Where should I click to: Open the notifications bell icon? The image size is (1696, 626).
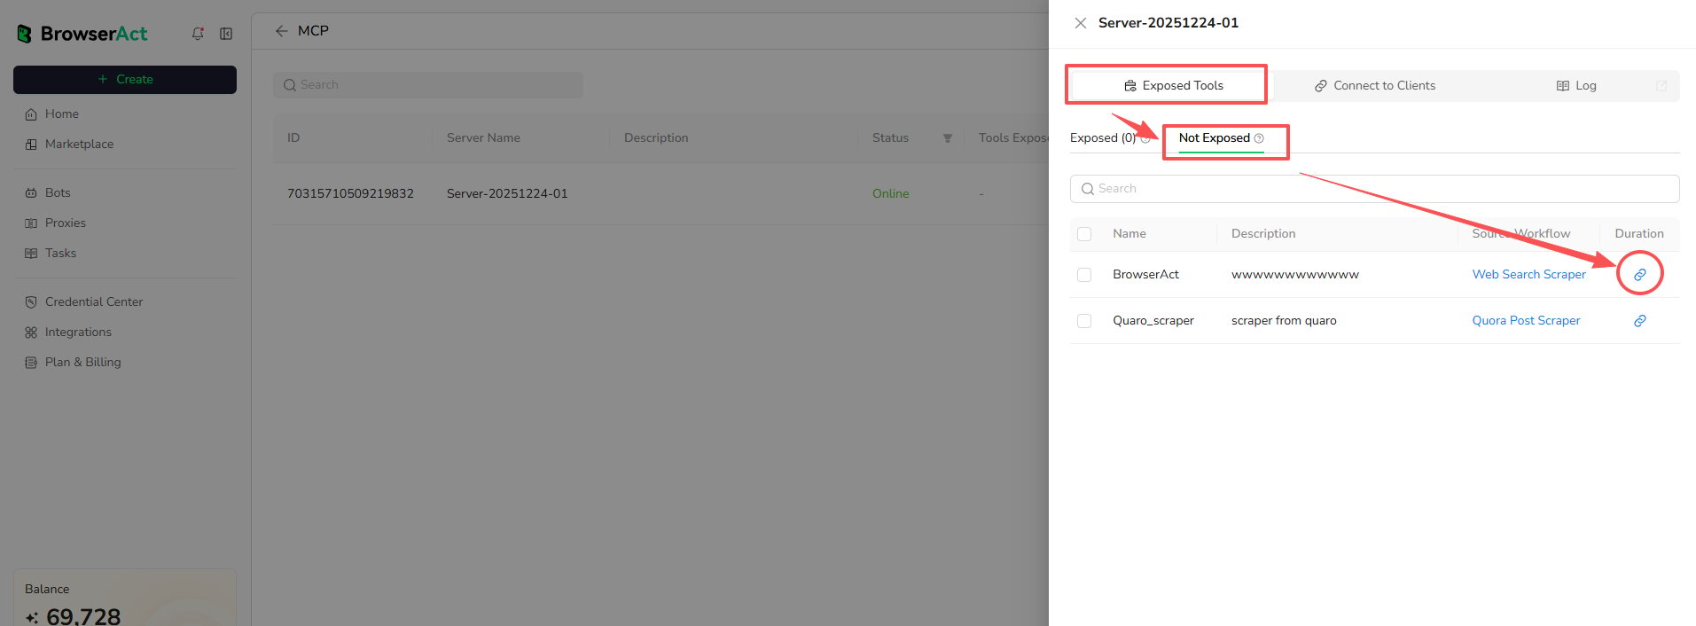(x=198, y=34)
